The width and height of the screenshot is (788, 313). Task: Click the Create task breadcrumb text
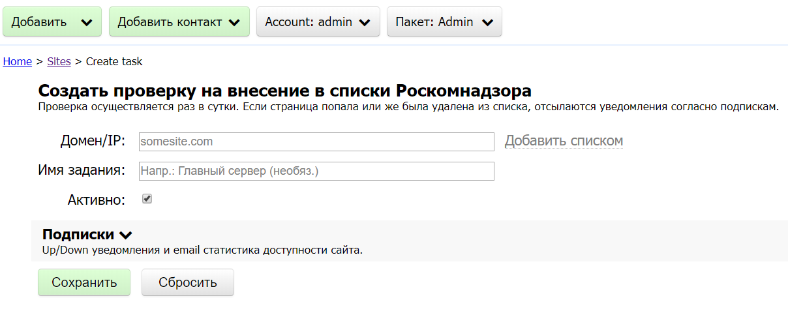[114, 61]
